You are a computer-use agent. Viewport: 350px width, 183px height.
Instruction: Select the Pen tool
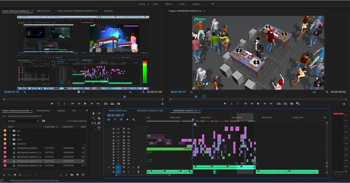tap(99, 123)
